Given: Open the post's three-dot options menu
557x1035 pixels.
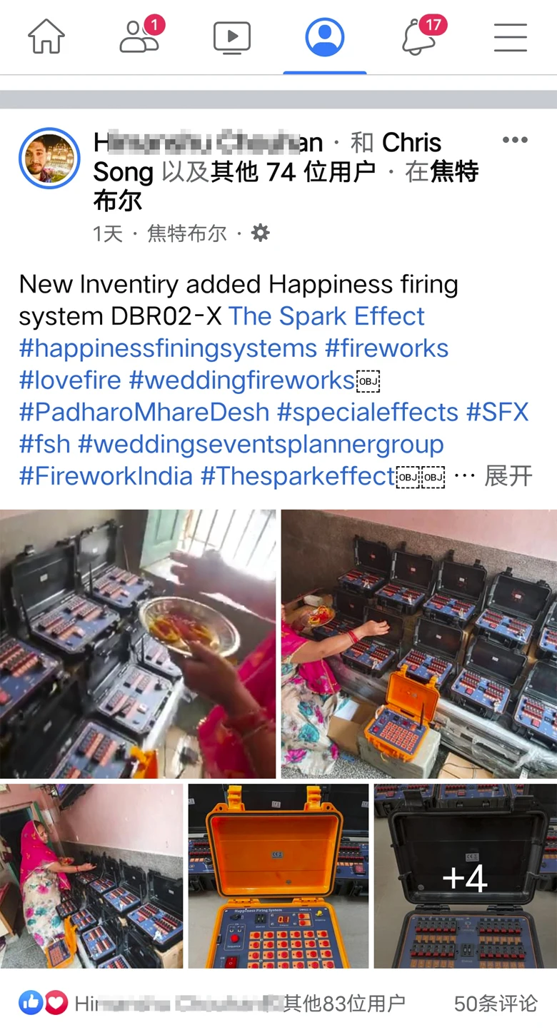Looking at the screenshot, I should coord(515,140).
